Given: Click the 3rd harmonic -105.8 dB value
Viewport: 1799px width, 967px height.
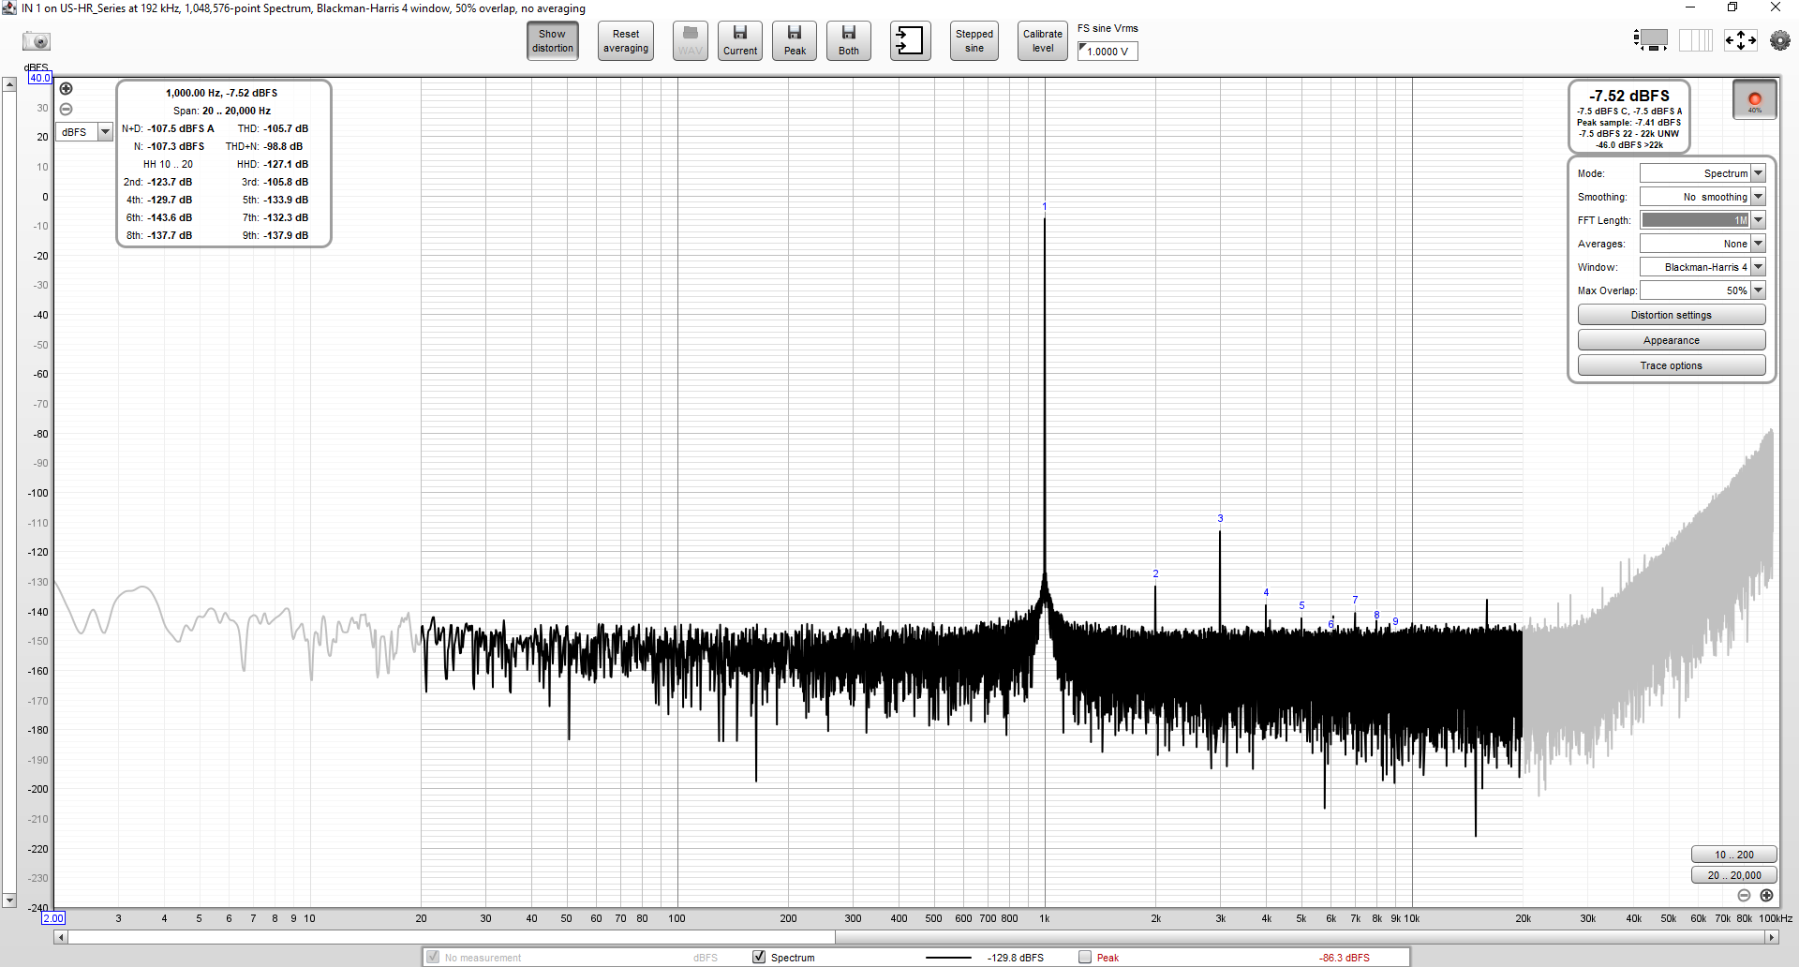Looking at the screenshot, I should pos(286,182).
